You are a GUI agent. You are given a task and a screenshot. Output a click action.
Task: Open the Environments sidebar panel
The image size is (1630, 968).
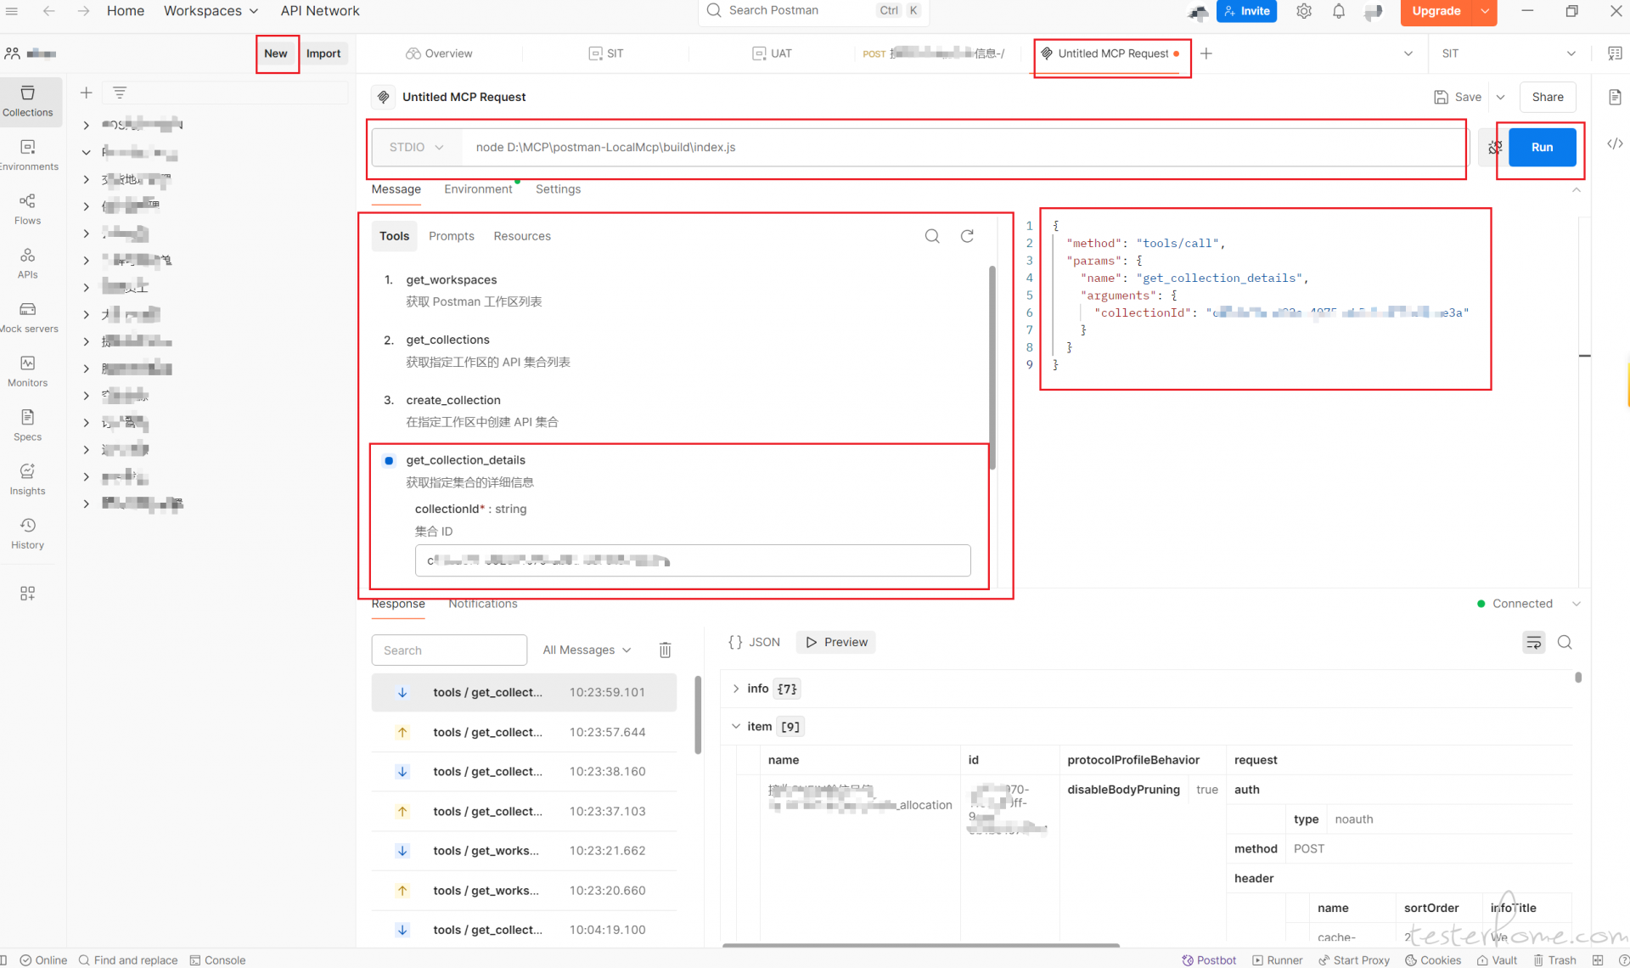coord(28,155)
